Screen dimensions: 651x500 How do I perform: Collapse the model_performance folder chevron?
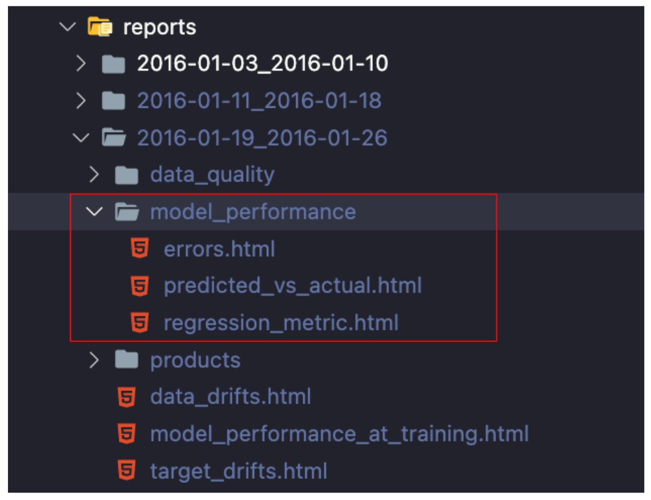[94, 212]
